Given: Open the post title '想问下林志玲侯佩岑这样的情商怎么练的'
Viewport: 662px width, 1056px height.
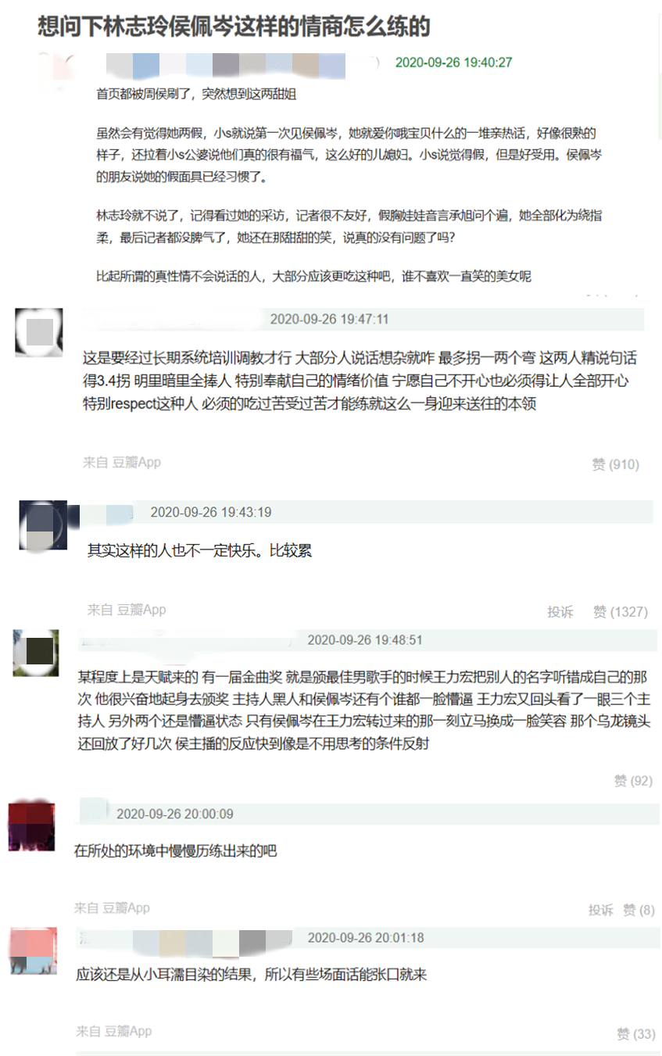Looking at the screenshot, I should click(234, 27).
